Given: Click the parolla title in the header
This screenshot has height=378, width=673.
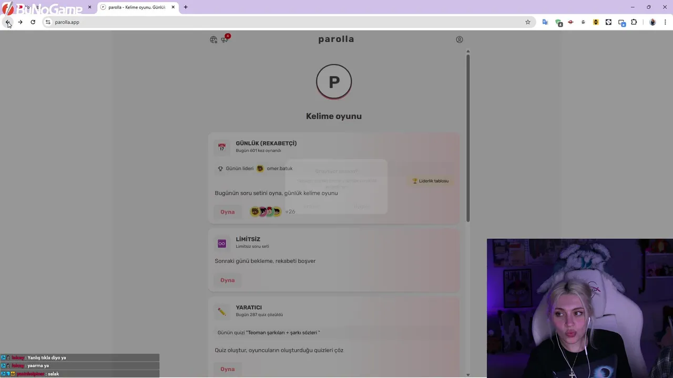Looking at the screenshot, I should 336,39.
